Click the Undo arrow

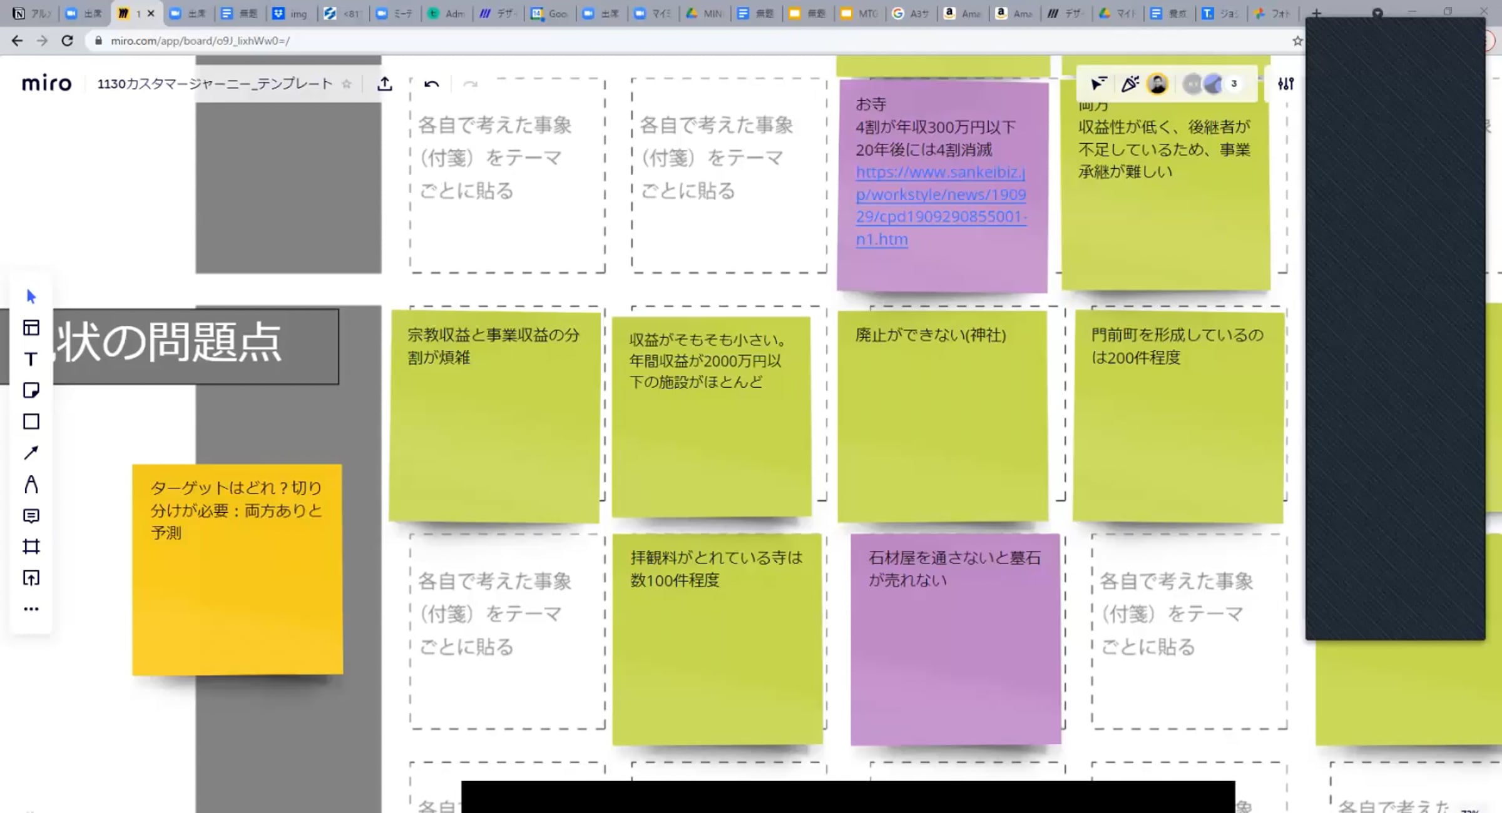coord(431,84)
